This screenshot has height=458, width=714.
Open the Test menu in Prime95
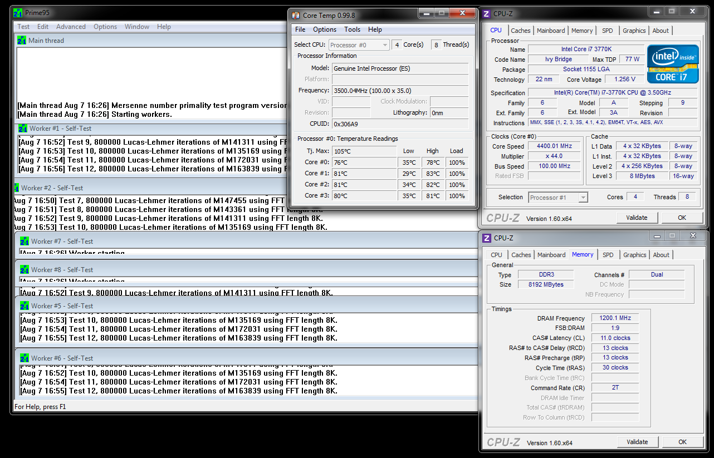tap(23, 27)
